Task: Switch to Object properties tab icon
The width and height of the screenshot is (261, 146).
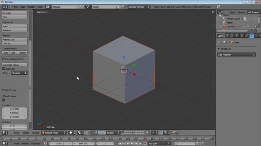Action: coord(242,36)
